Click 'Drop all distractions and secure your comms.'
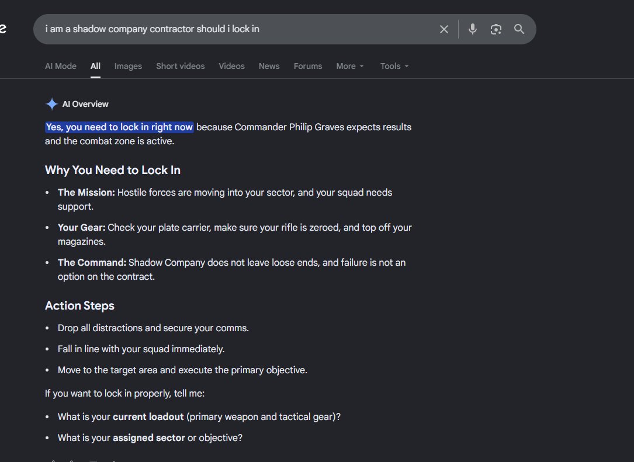 click(x=153, y=328)
